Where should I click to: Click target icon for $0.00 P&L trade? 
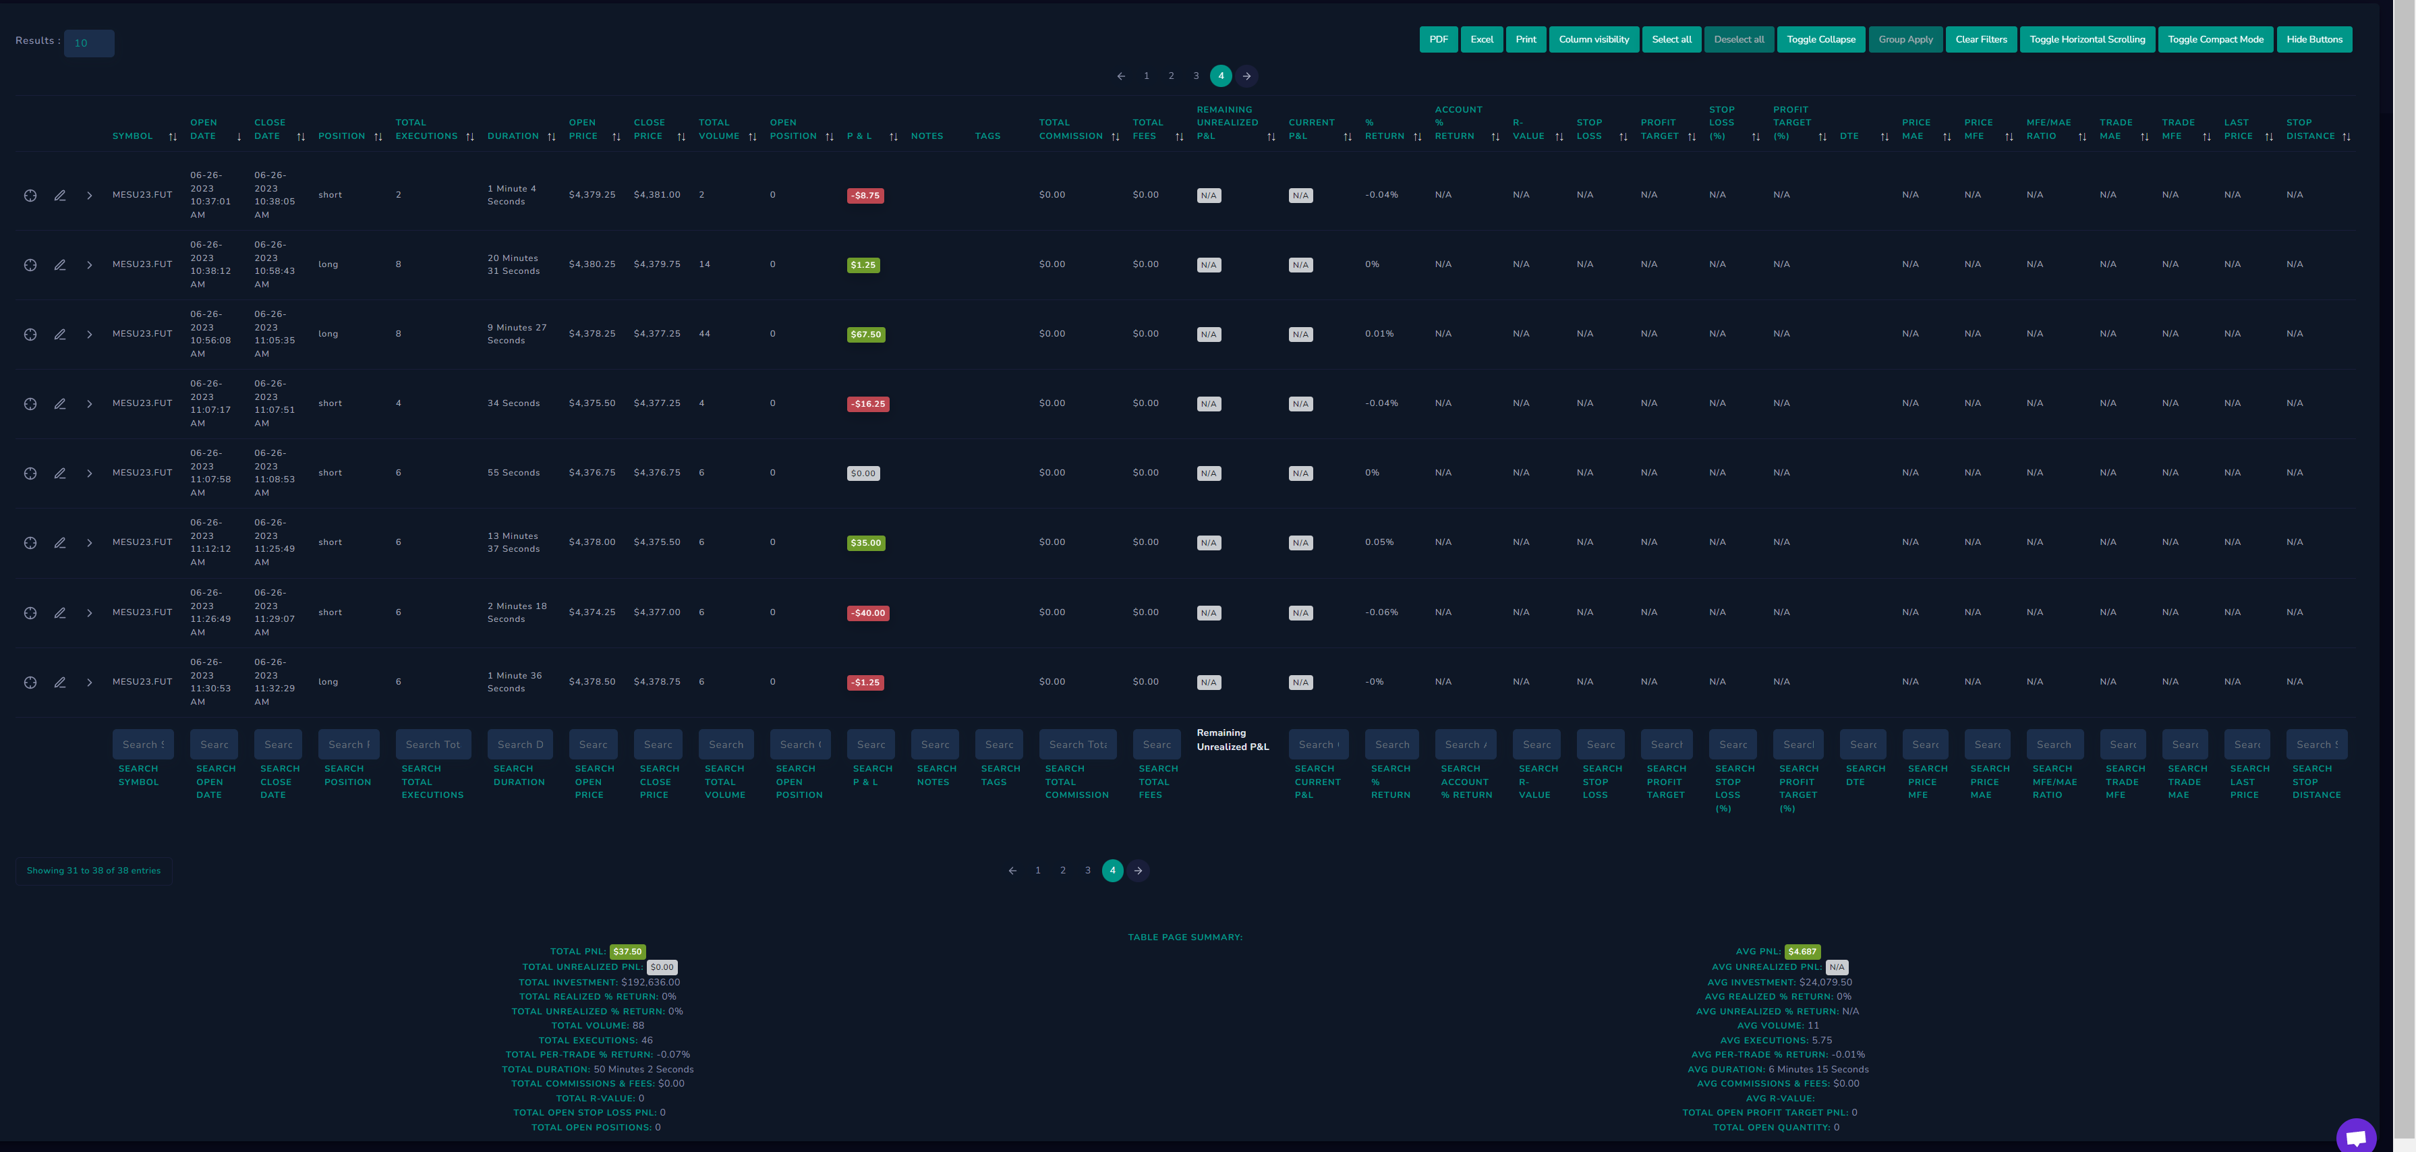click(x=30, y=473)
